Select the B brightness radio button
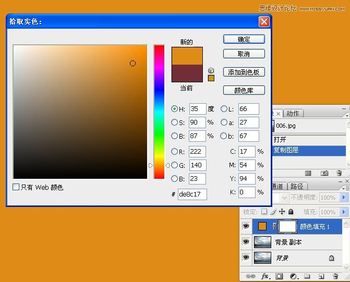350x282 pixels. (174, 136)
